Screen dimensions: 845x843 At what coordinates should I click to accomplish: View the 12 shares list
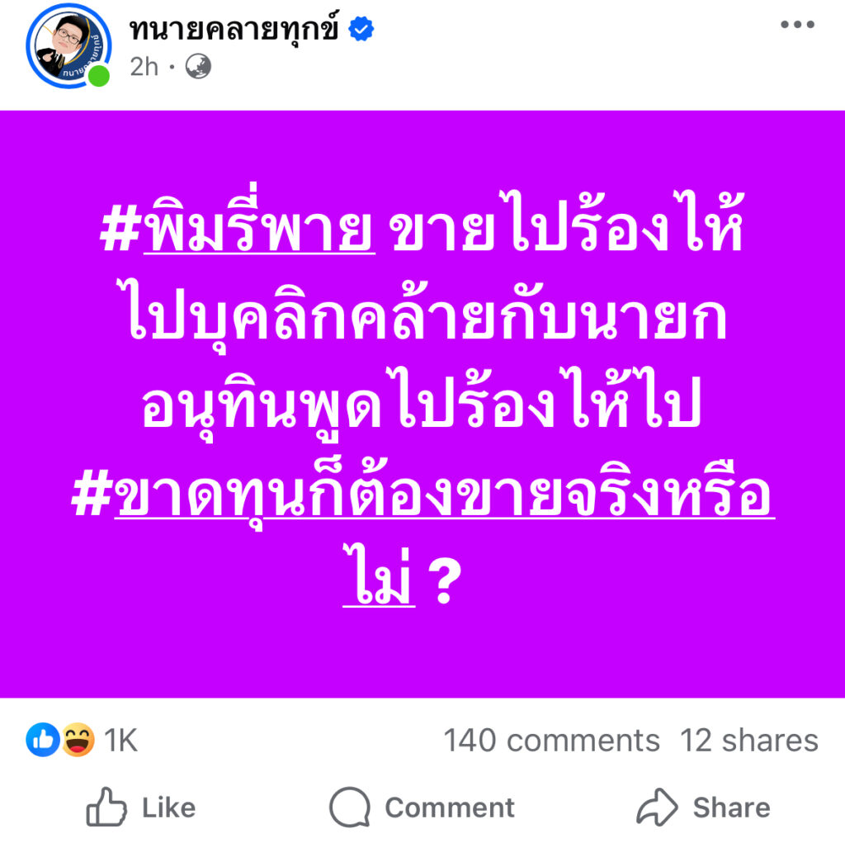click(748, 741)
